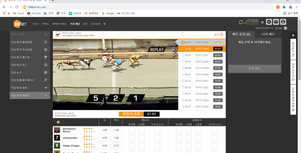301x153 pixels.
Task: Select race 아이디 2323 at 20:17
Action: [202, 94]
